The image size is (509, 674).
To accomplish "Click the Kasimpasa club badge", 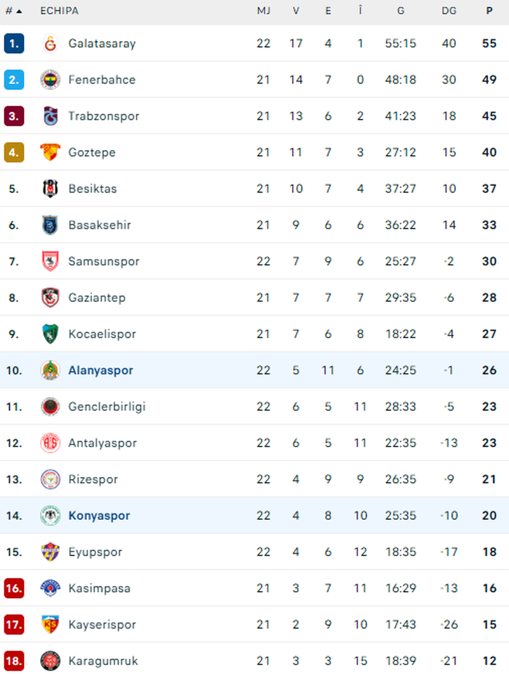I will tap(51, 588).
